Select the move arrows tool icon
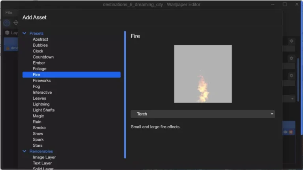This screenshot has height=170, width=303. 16,23
